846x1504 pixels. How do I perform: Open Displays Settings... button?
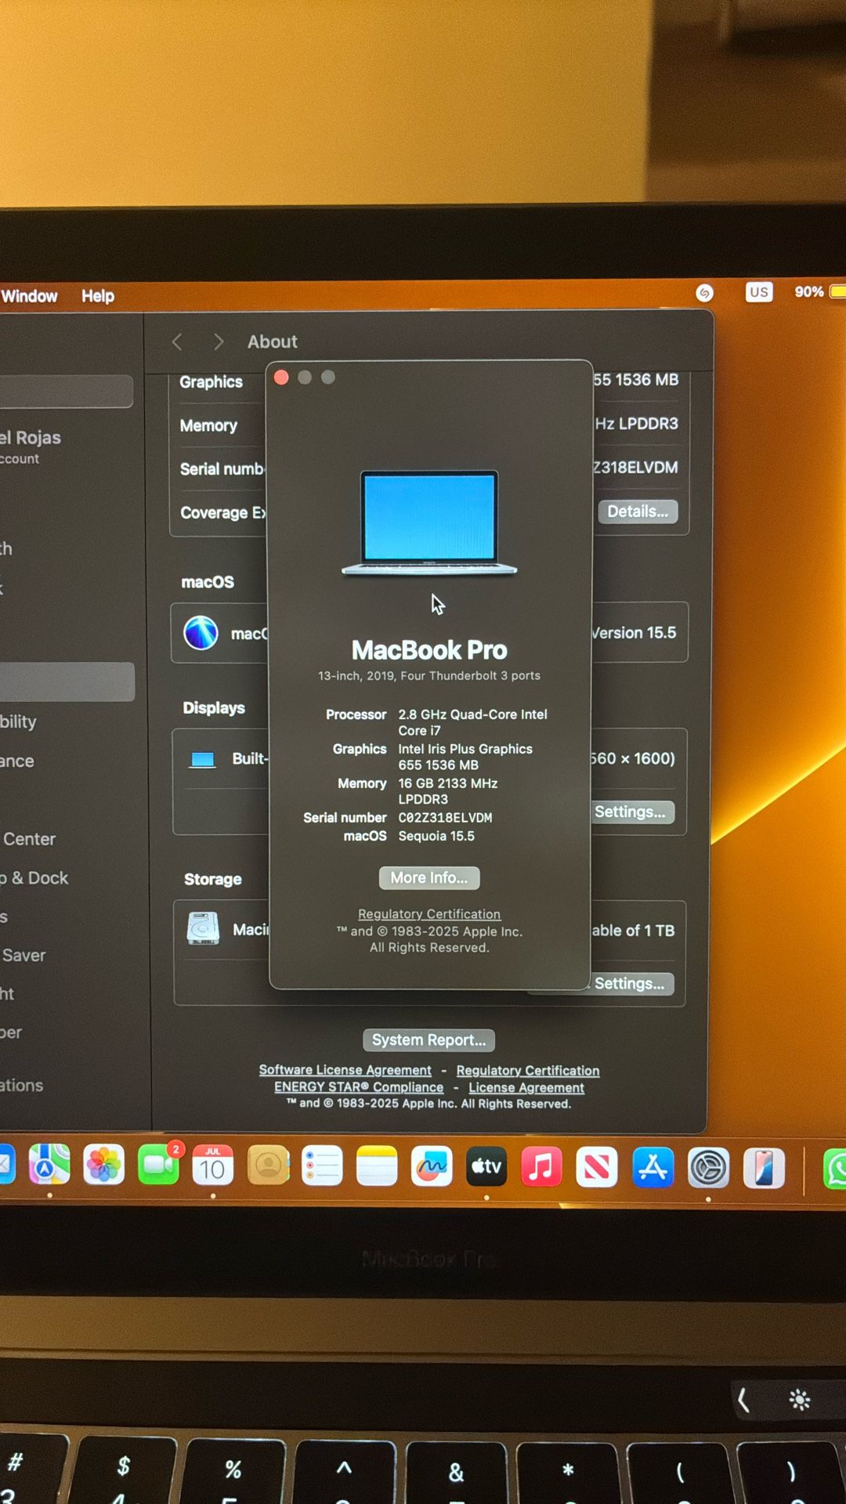point(630,812)
